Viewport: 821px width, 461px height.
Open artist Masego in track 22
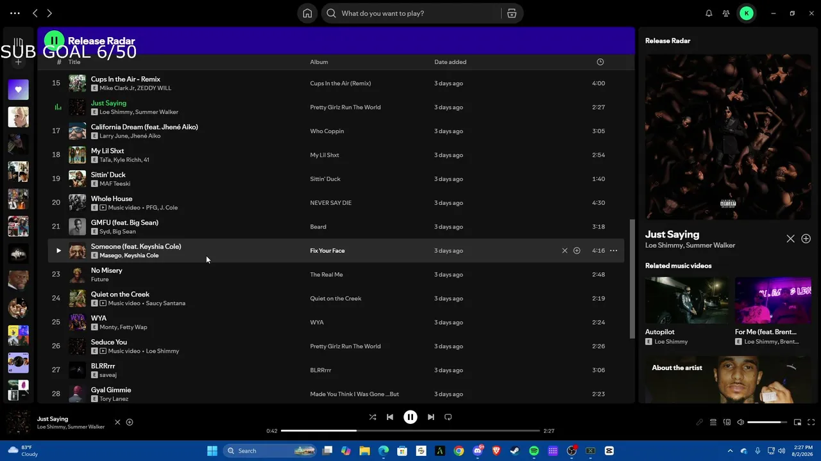pyautogui.click(x=110, y=255)
